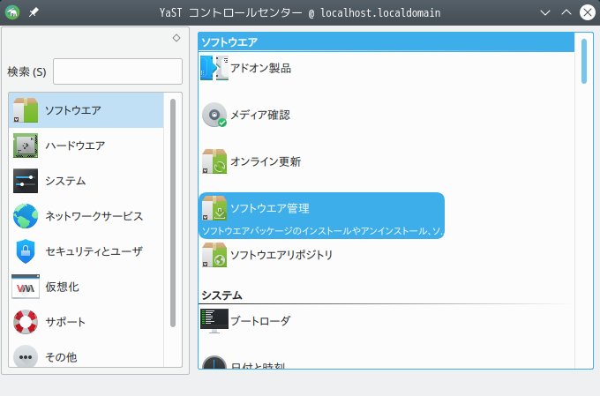Select その他 category label
Viewport: 600px width, 396px height.
coord(61,357)
